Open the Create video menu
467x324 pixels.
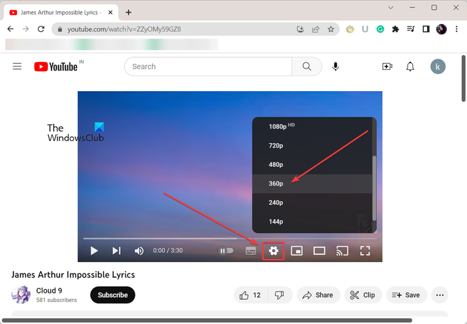[387, 67]
